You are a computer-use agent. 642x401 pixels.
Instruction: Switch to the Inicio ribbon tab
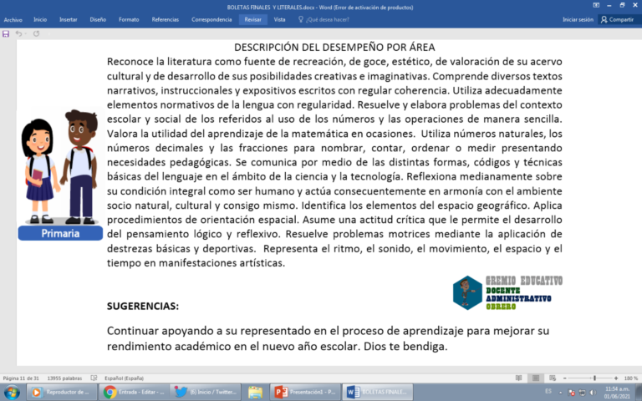point(40,20)
